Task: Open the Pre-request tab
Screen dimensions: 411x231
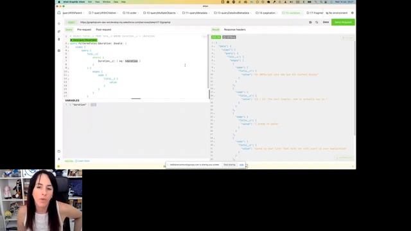Action: [84, 30]
